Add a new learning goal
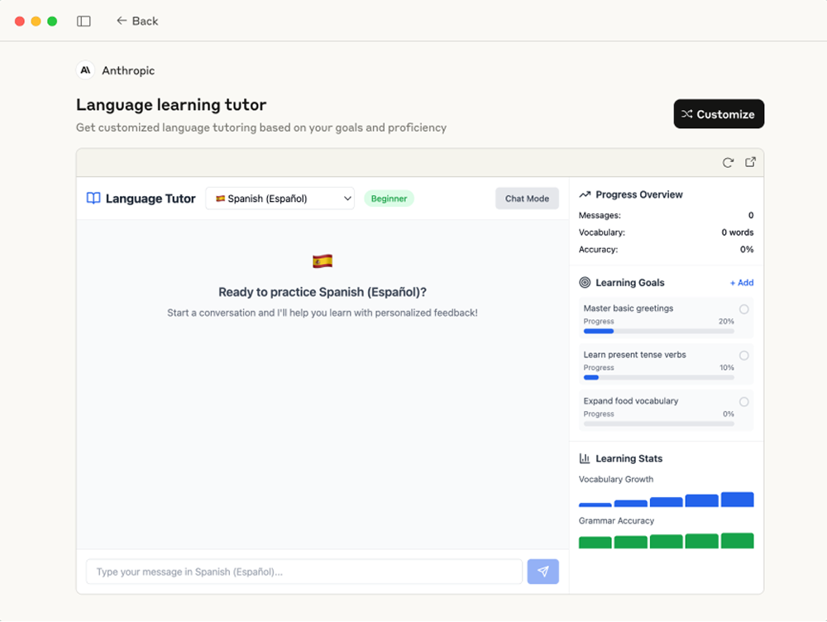The height and width of the screenshot is (622, 827). click(742, 283)
